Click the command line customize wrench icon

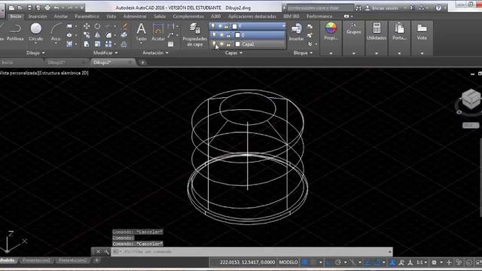(x=106, y=251)
